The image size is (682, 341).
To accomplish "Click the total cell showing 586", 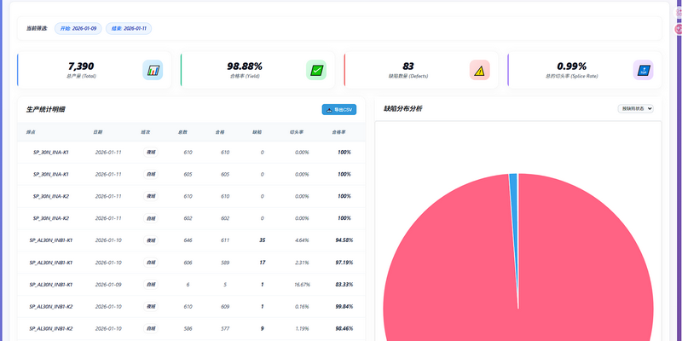I will pyautogui.click(x=188, y=328).
